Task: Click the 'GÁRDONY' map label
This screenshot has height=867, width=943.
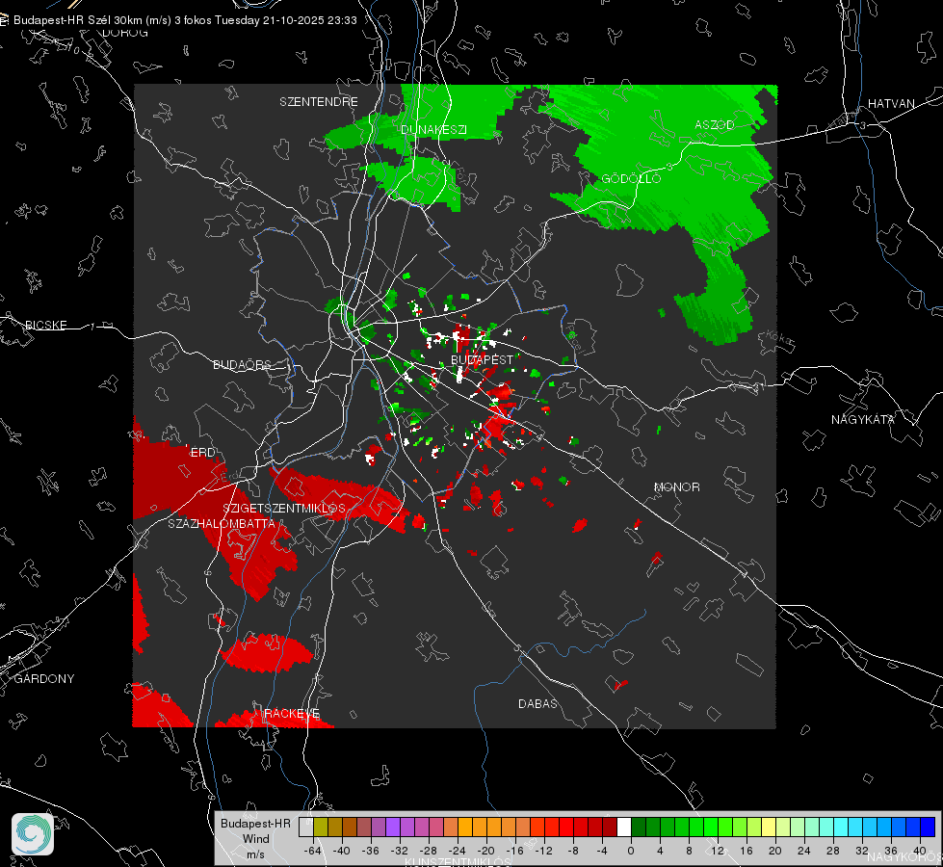Action: pyautogui.click(x=44, y=679)
